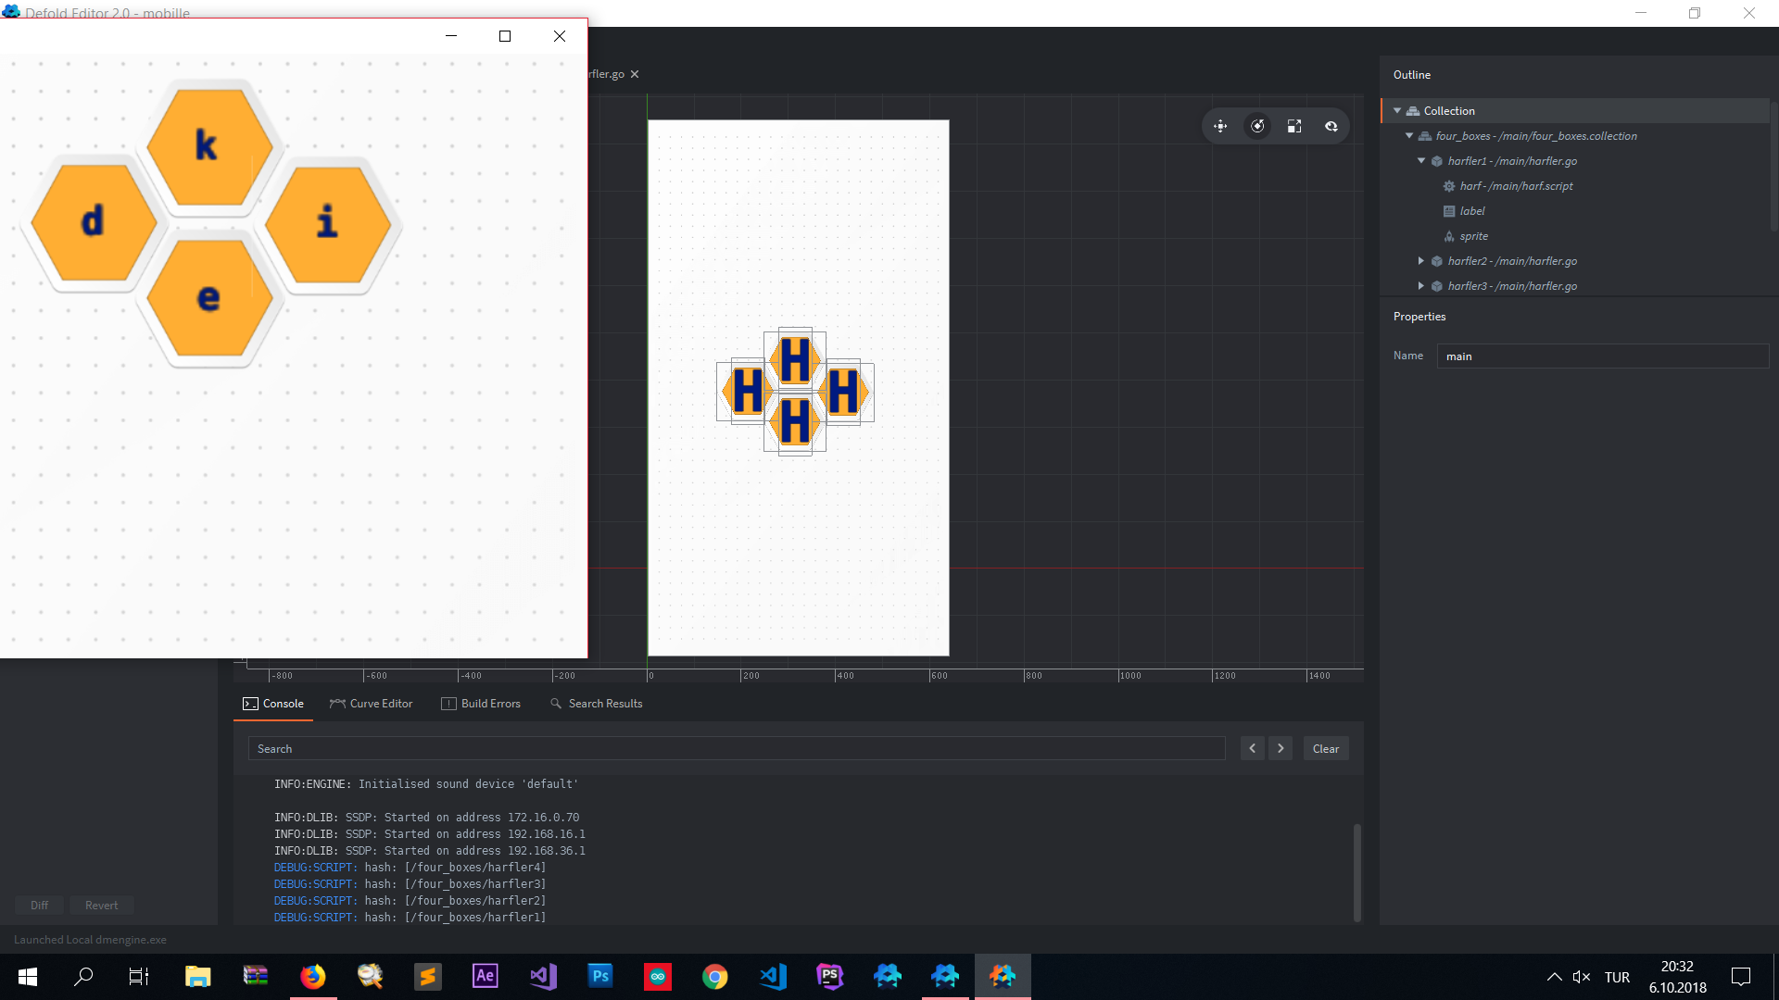
Task: Click the 'd' hexagon in game window
Action: [x=94, y=222]
